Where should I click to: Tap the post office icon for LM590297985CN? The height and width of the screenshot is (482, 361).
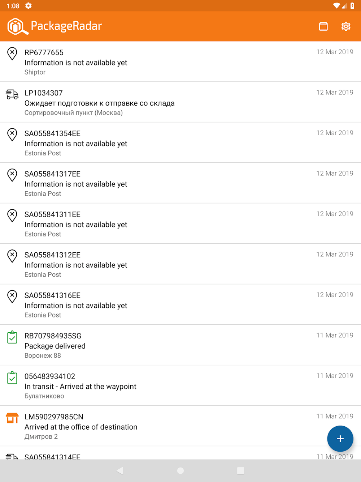[x=12, y=418]
